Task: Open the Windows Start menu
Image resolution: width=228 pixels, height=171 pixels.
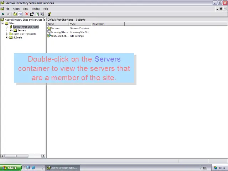Action: tap(11, 168)
